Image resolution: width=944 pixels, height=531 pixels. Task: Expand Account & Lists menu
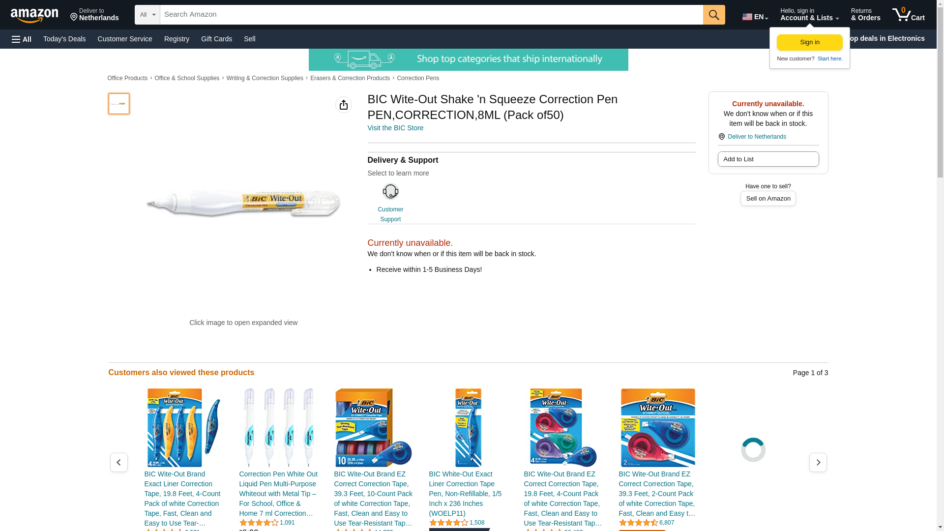809,15
